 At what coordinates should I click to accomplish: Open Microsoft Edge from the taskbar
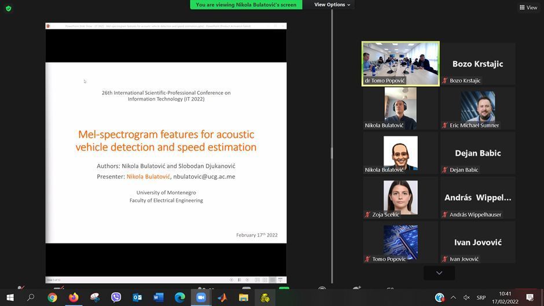coord(180,297)
